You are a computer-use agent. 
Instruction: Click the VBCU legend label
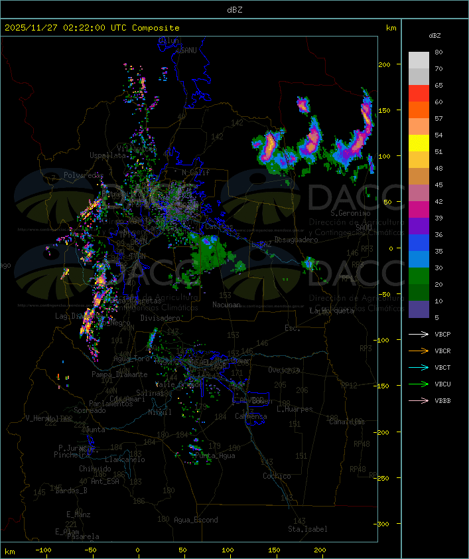click(x=442, y=384)
